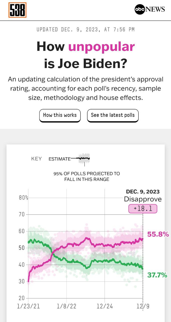
Task: Select the 55.8% disapprove value label
Action: coord(158,234)
